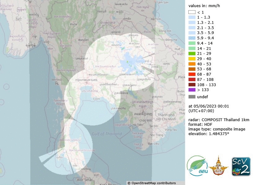Open the OpenStreetMap contributors attribution
This screenshot has width=254, height=185.
[151, 183]
